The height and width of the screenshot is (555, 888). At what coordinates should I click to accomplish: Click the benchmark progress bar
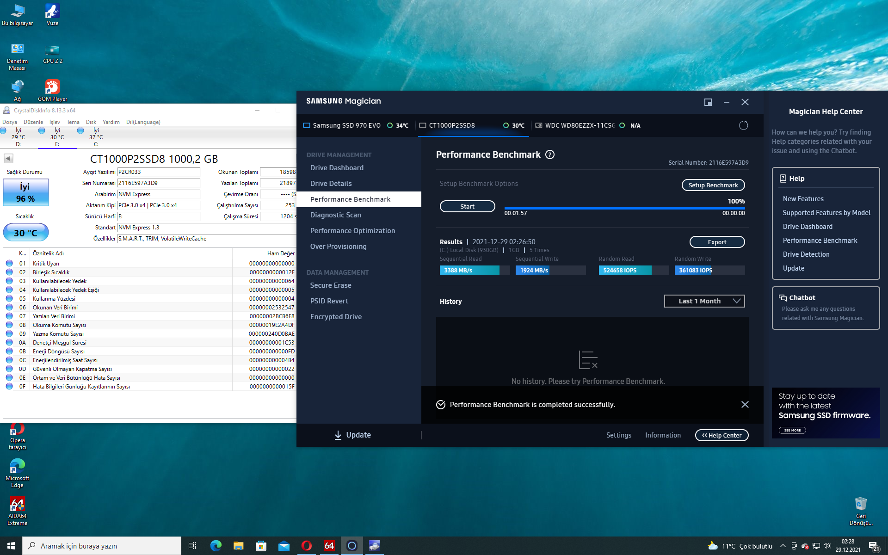[x=624, y=208]
